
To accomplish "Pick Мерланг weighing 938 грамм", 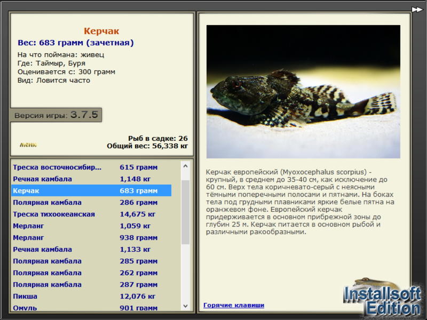I will [91, 237].
